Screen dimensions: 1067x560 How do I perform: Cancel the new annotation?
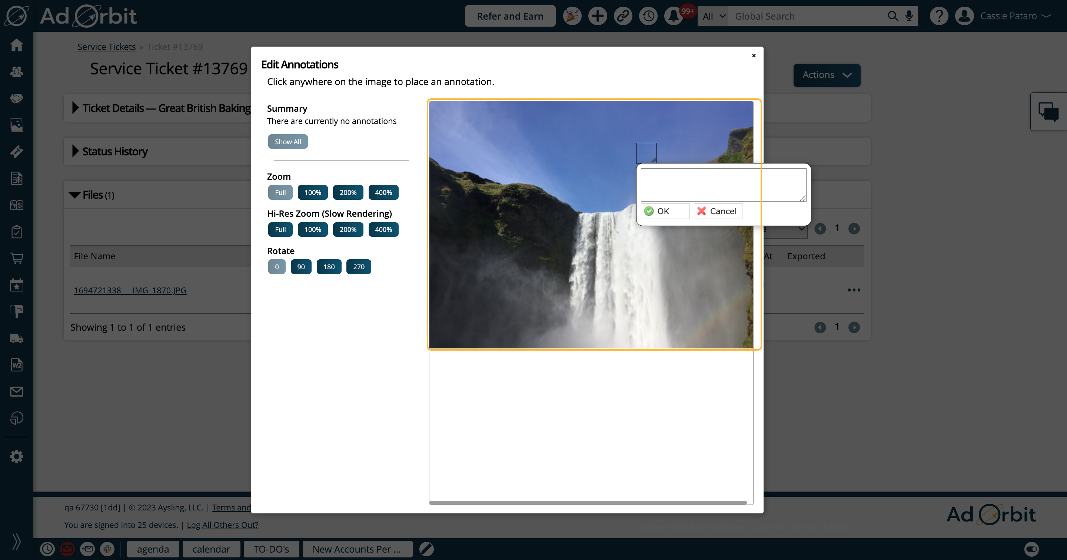pyautogui.click(x=718, y=211)
